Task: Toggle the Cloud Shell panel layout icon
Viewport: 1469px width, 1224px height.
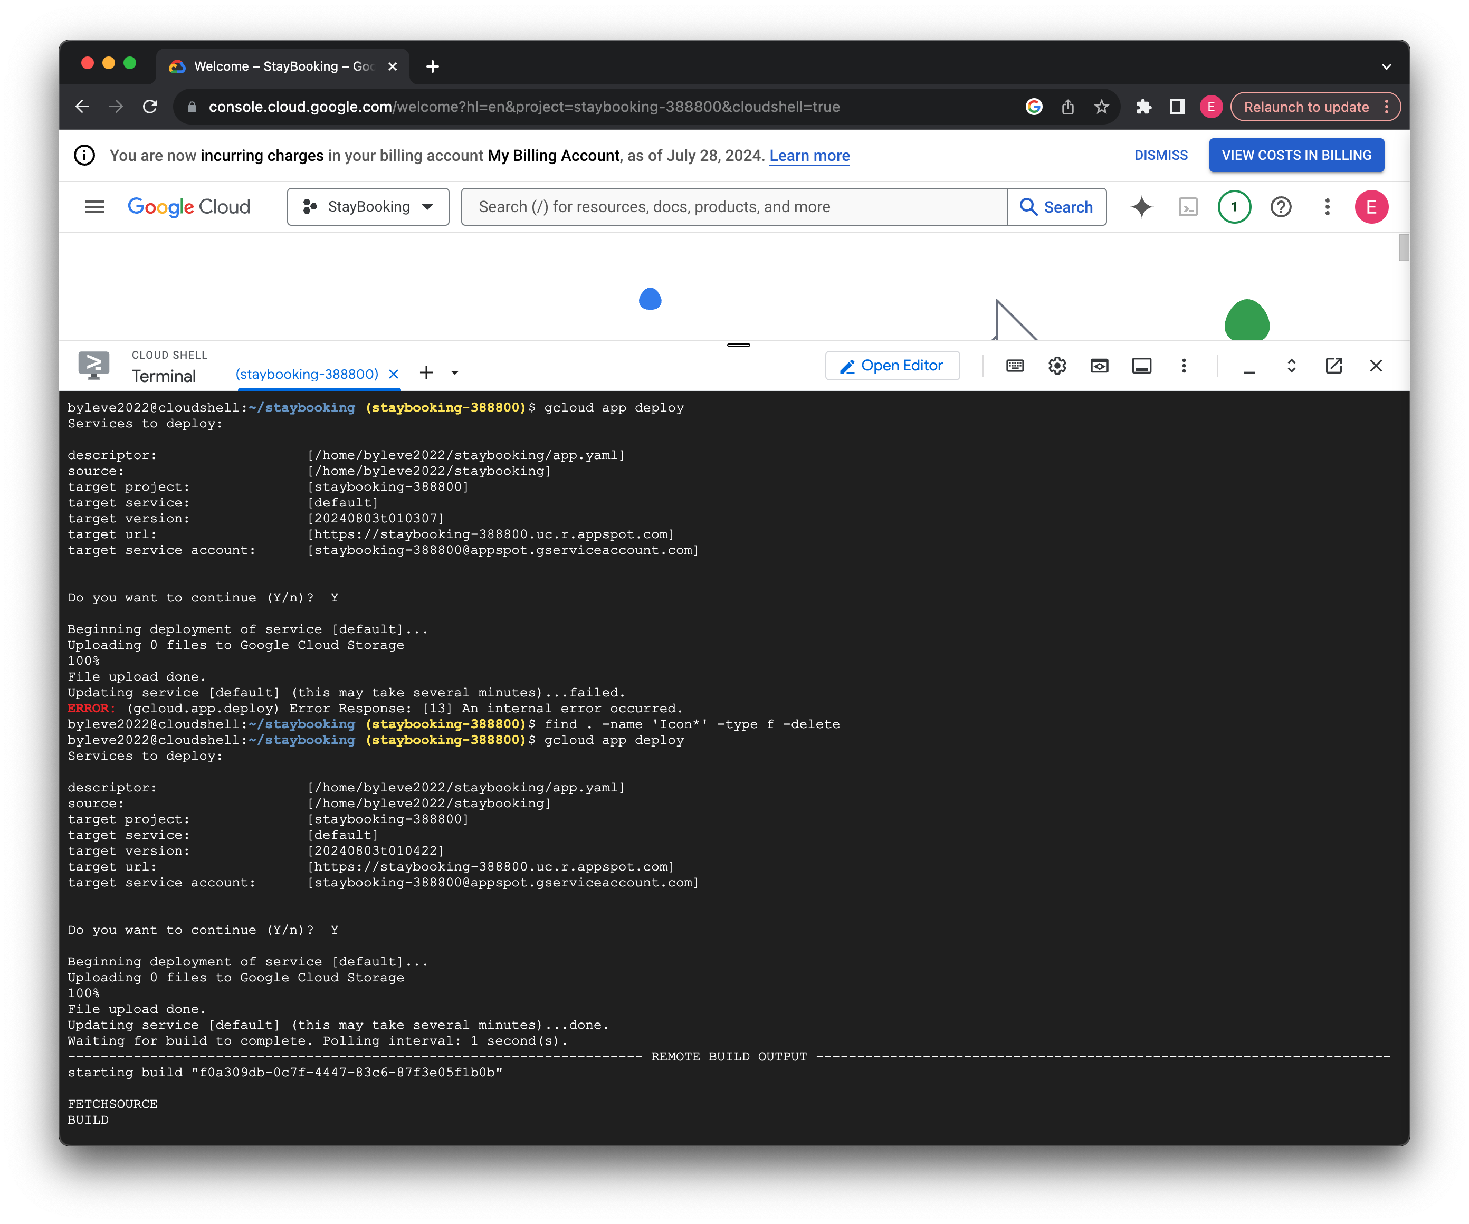Action: (x=1141, y=365)
